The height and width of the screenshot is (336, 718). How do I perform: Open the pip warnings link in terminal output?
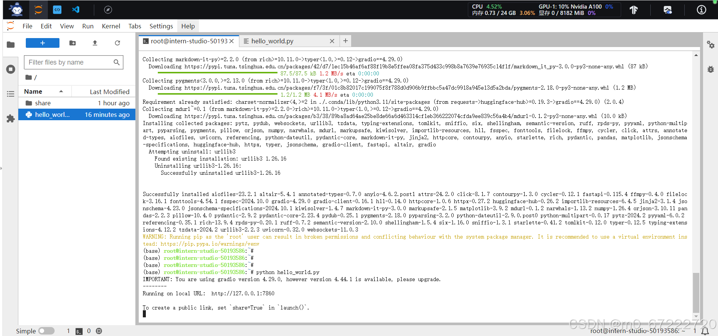[x=209, y=244]
